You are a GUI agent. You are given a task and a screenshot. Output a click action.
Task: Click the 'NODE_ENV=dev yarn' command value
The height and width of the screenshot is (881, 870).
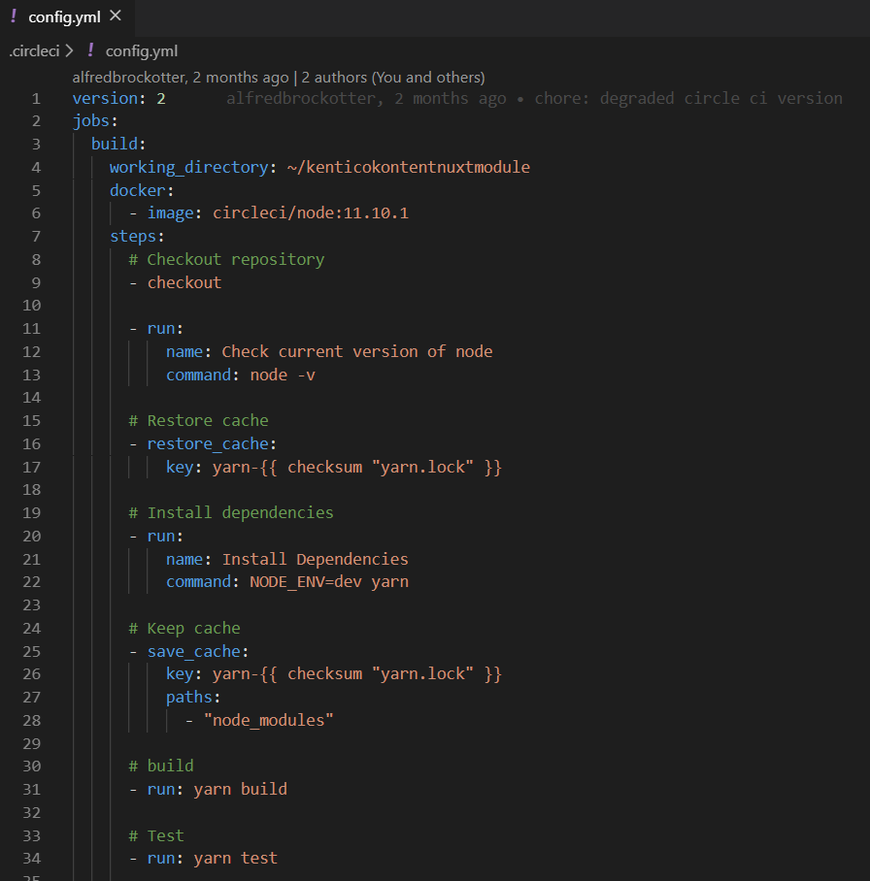point(329,581)
